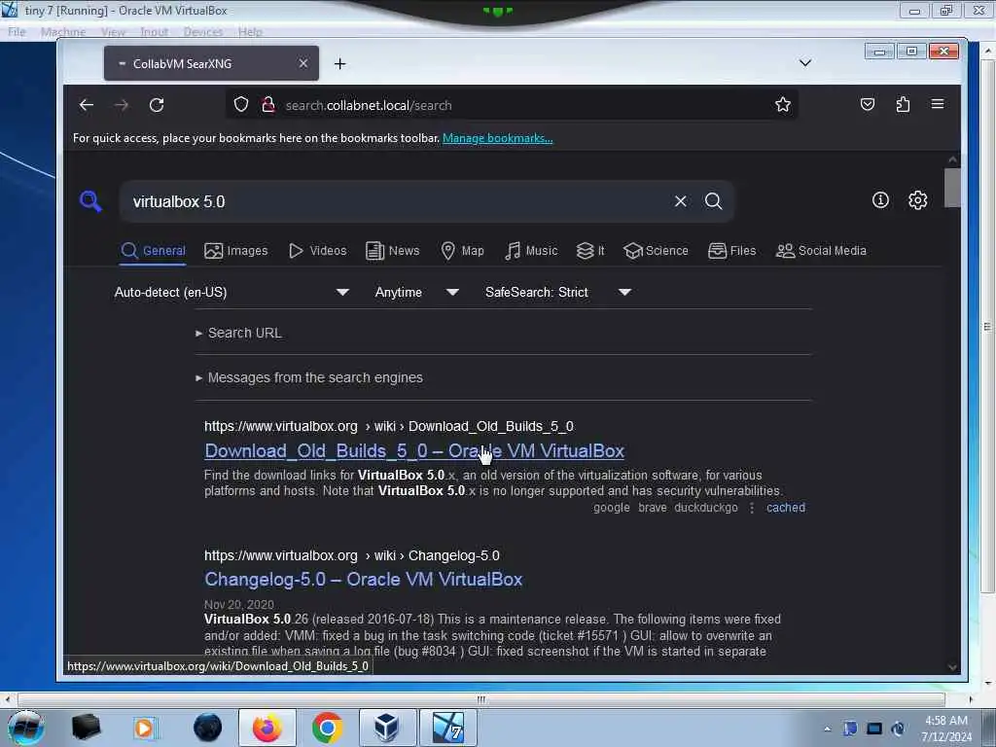
Task: Clear the search query with X
Action: pos(680,201)
